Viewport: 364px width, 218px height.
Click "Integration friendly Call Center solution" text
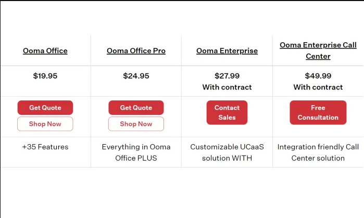318,152
